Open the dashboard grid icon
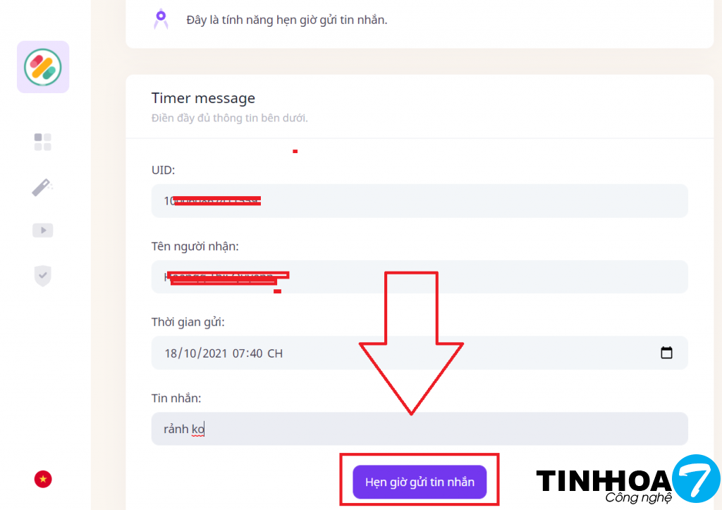722x510 pixels. coord(43,142)
